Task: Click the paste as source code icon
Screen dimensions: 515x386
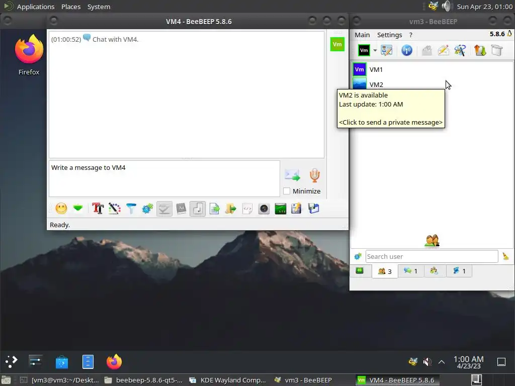Action: [x=247, y=209]
